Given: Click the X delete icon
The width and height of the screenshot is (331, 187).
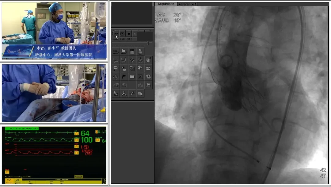Looking at the screenshot, I should tap(140, 77).
